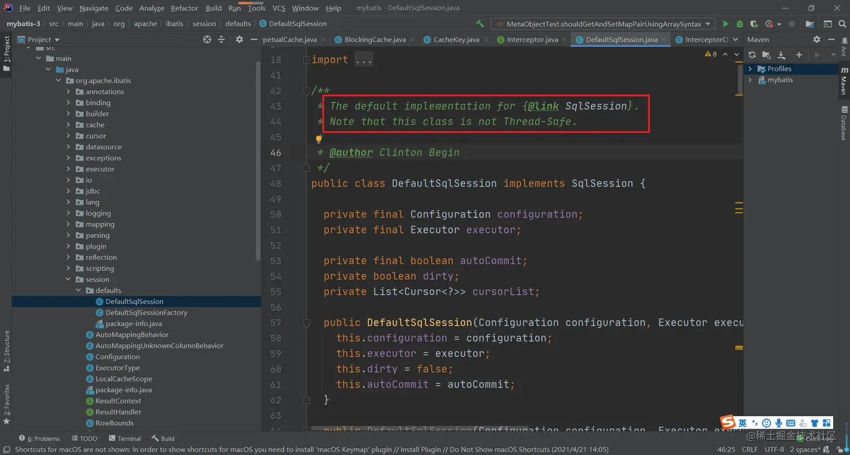Collapse all nodes in the Project panel

pyautogui.click(x=221, y=39)
